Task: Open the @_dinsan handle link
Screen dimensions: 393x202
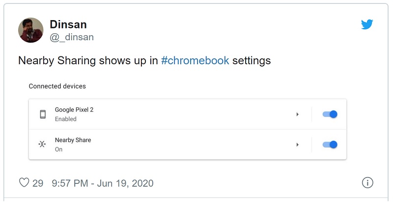Action: point(72,37)
